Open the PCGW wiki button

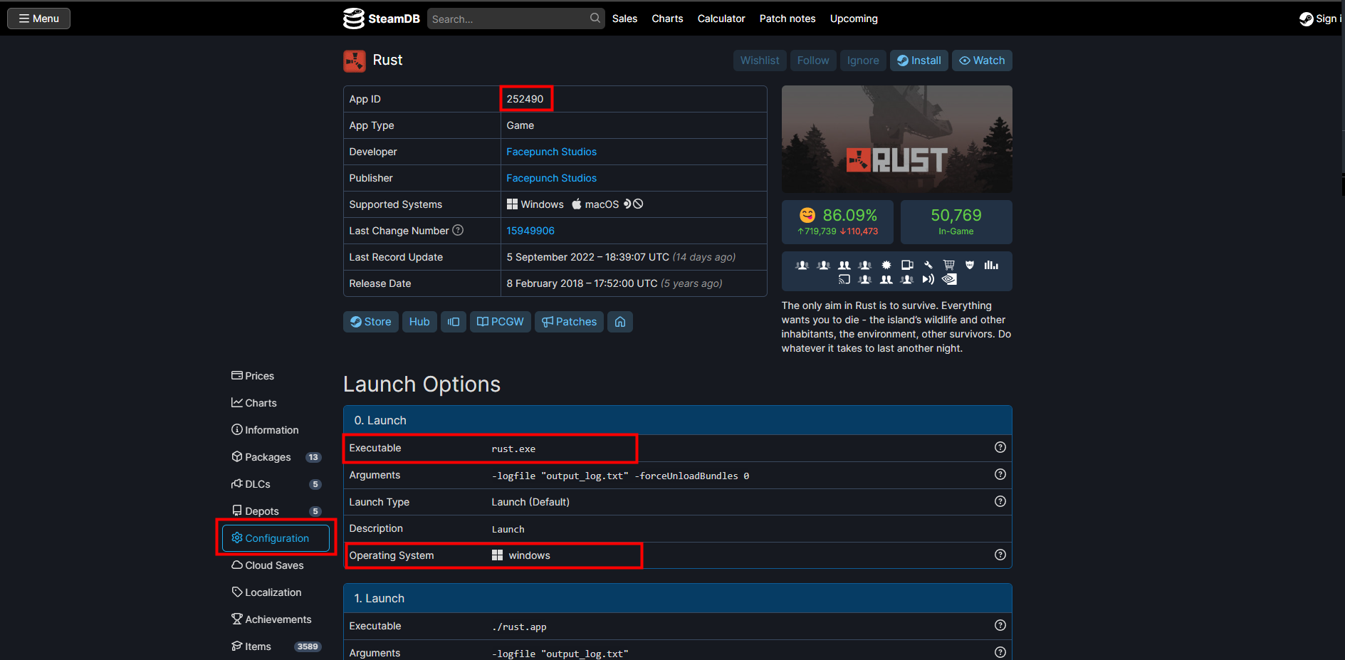point(501,322)
